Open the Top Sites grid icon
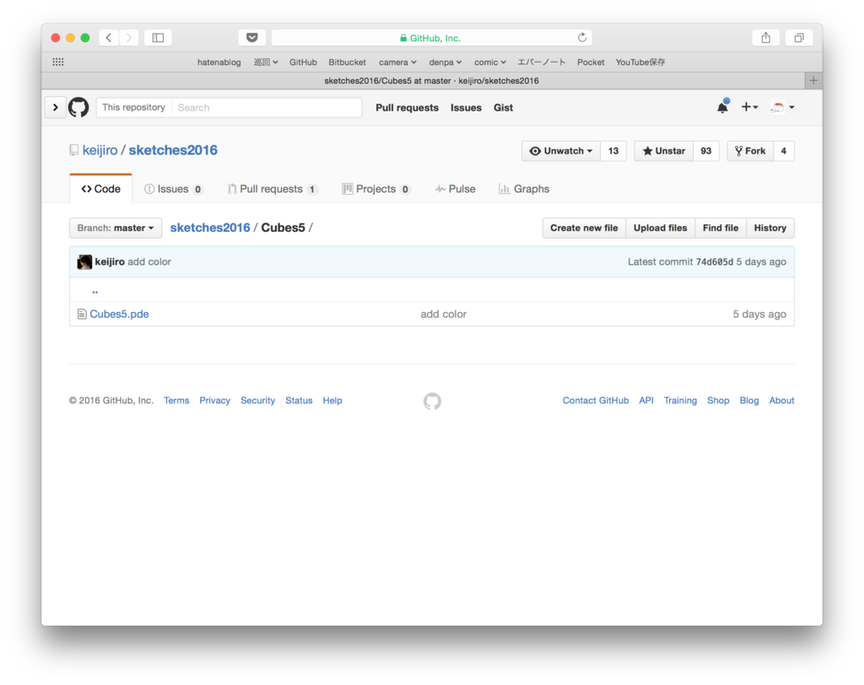 (58, 62)
